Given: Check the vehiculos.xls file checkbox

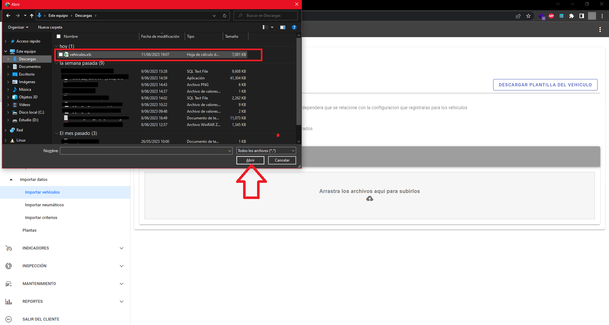Looking at the screenshot, I should [61, 55].
